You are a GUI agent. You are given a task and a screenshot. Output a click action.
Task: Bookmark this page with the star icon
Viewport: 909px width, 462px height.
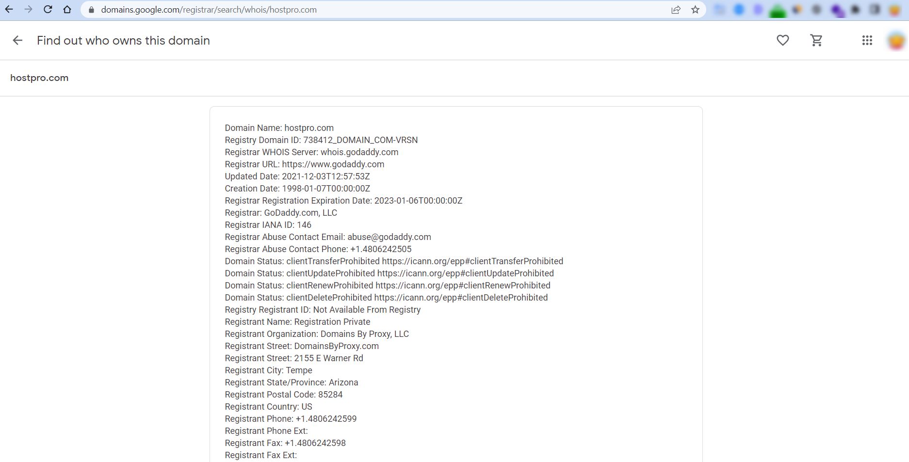pos(695,9)
